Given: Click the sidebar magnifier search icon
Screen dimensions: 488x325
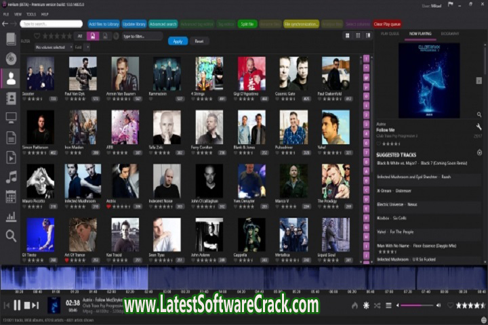Looking at the screenshot, I should [x=11, y=236].
